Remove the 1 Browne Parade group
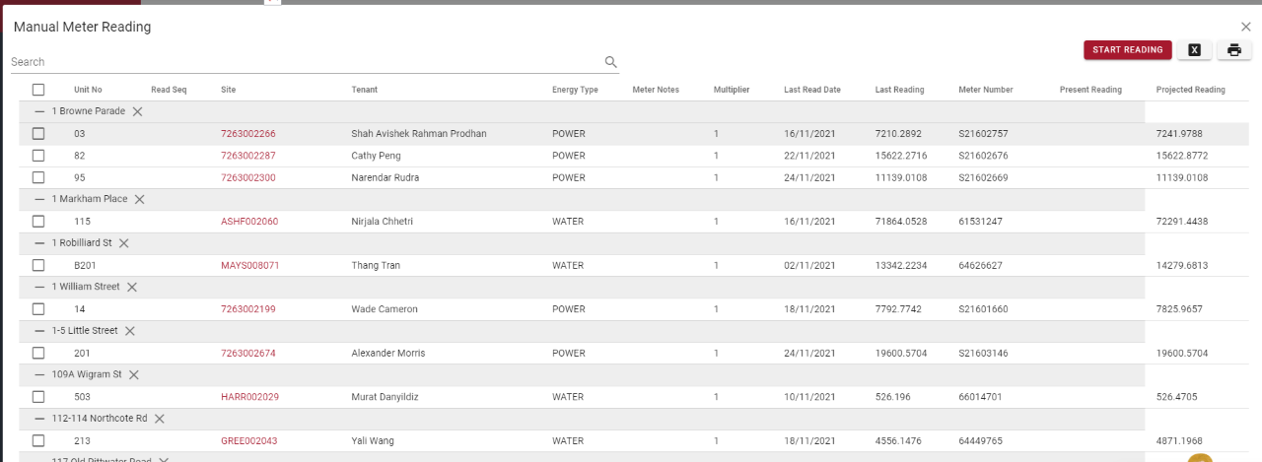Screen dimensions: 1262x462 click(x=137, y=111)
